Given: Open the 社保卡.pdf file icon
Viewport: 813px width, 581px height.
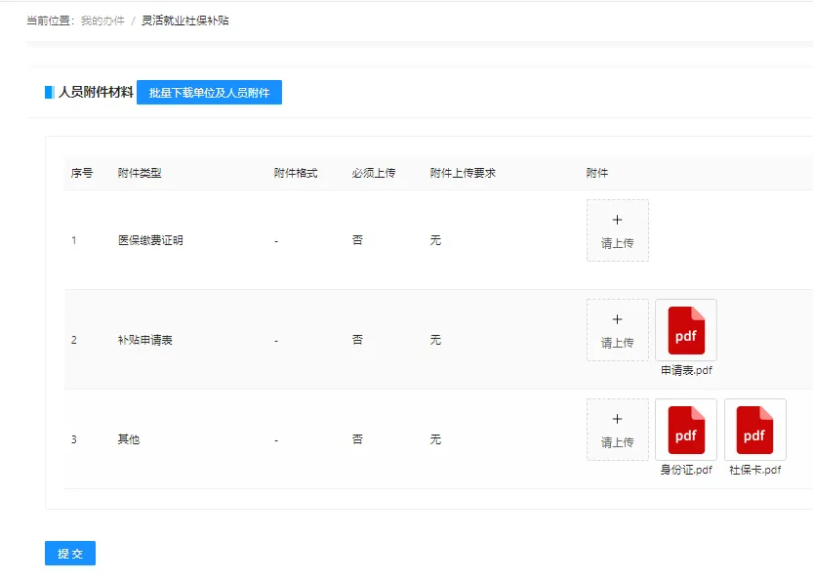Looking at the screenshot, I should coord(754,430).
